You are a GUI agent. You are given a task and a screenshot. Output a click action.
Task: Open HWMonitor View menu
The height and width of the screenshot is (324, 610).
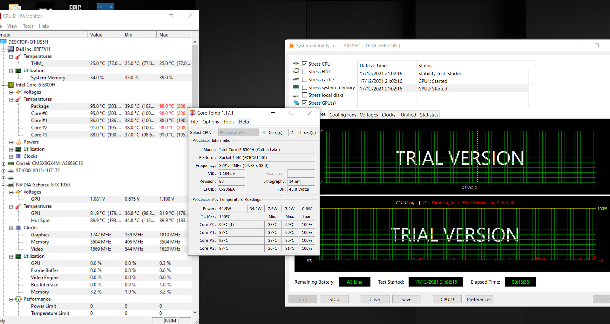[x=12, y=26]
